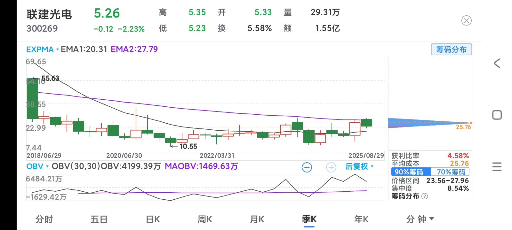The height and width of the screenshot is (230, 512).
Task: Switch to the 周K tab
Action: click(205, 219)
